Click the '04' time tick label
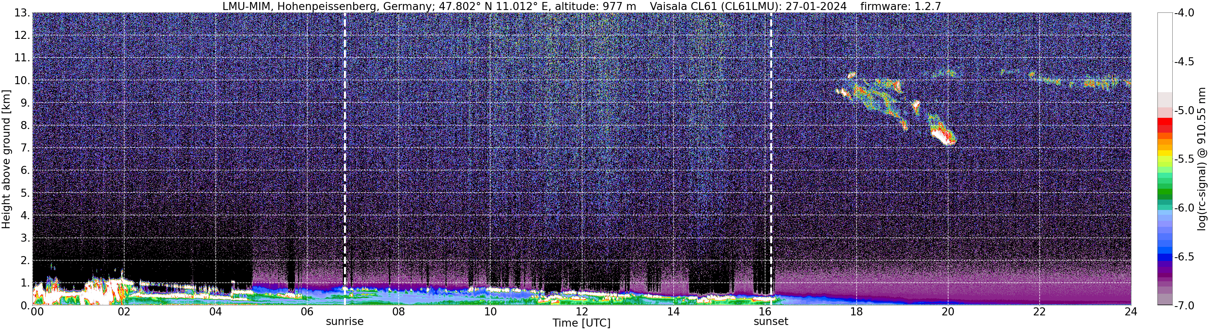Image resolution: width=1210 pixels, height=331 pixels. point(215,312)
